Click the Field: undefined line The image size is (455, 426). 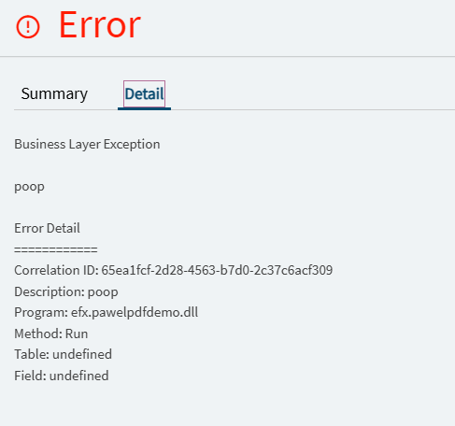[x=62, y=376]
